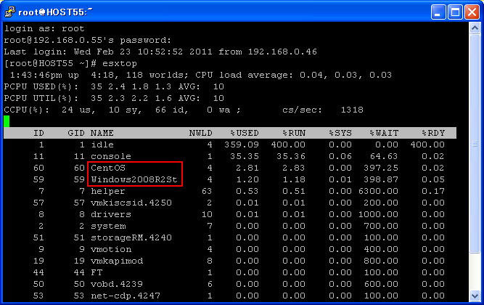Click the 398.87 %WAIT value
This screenshot has width=484, height=305.
point(381,179)
